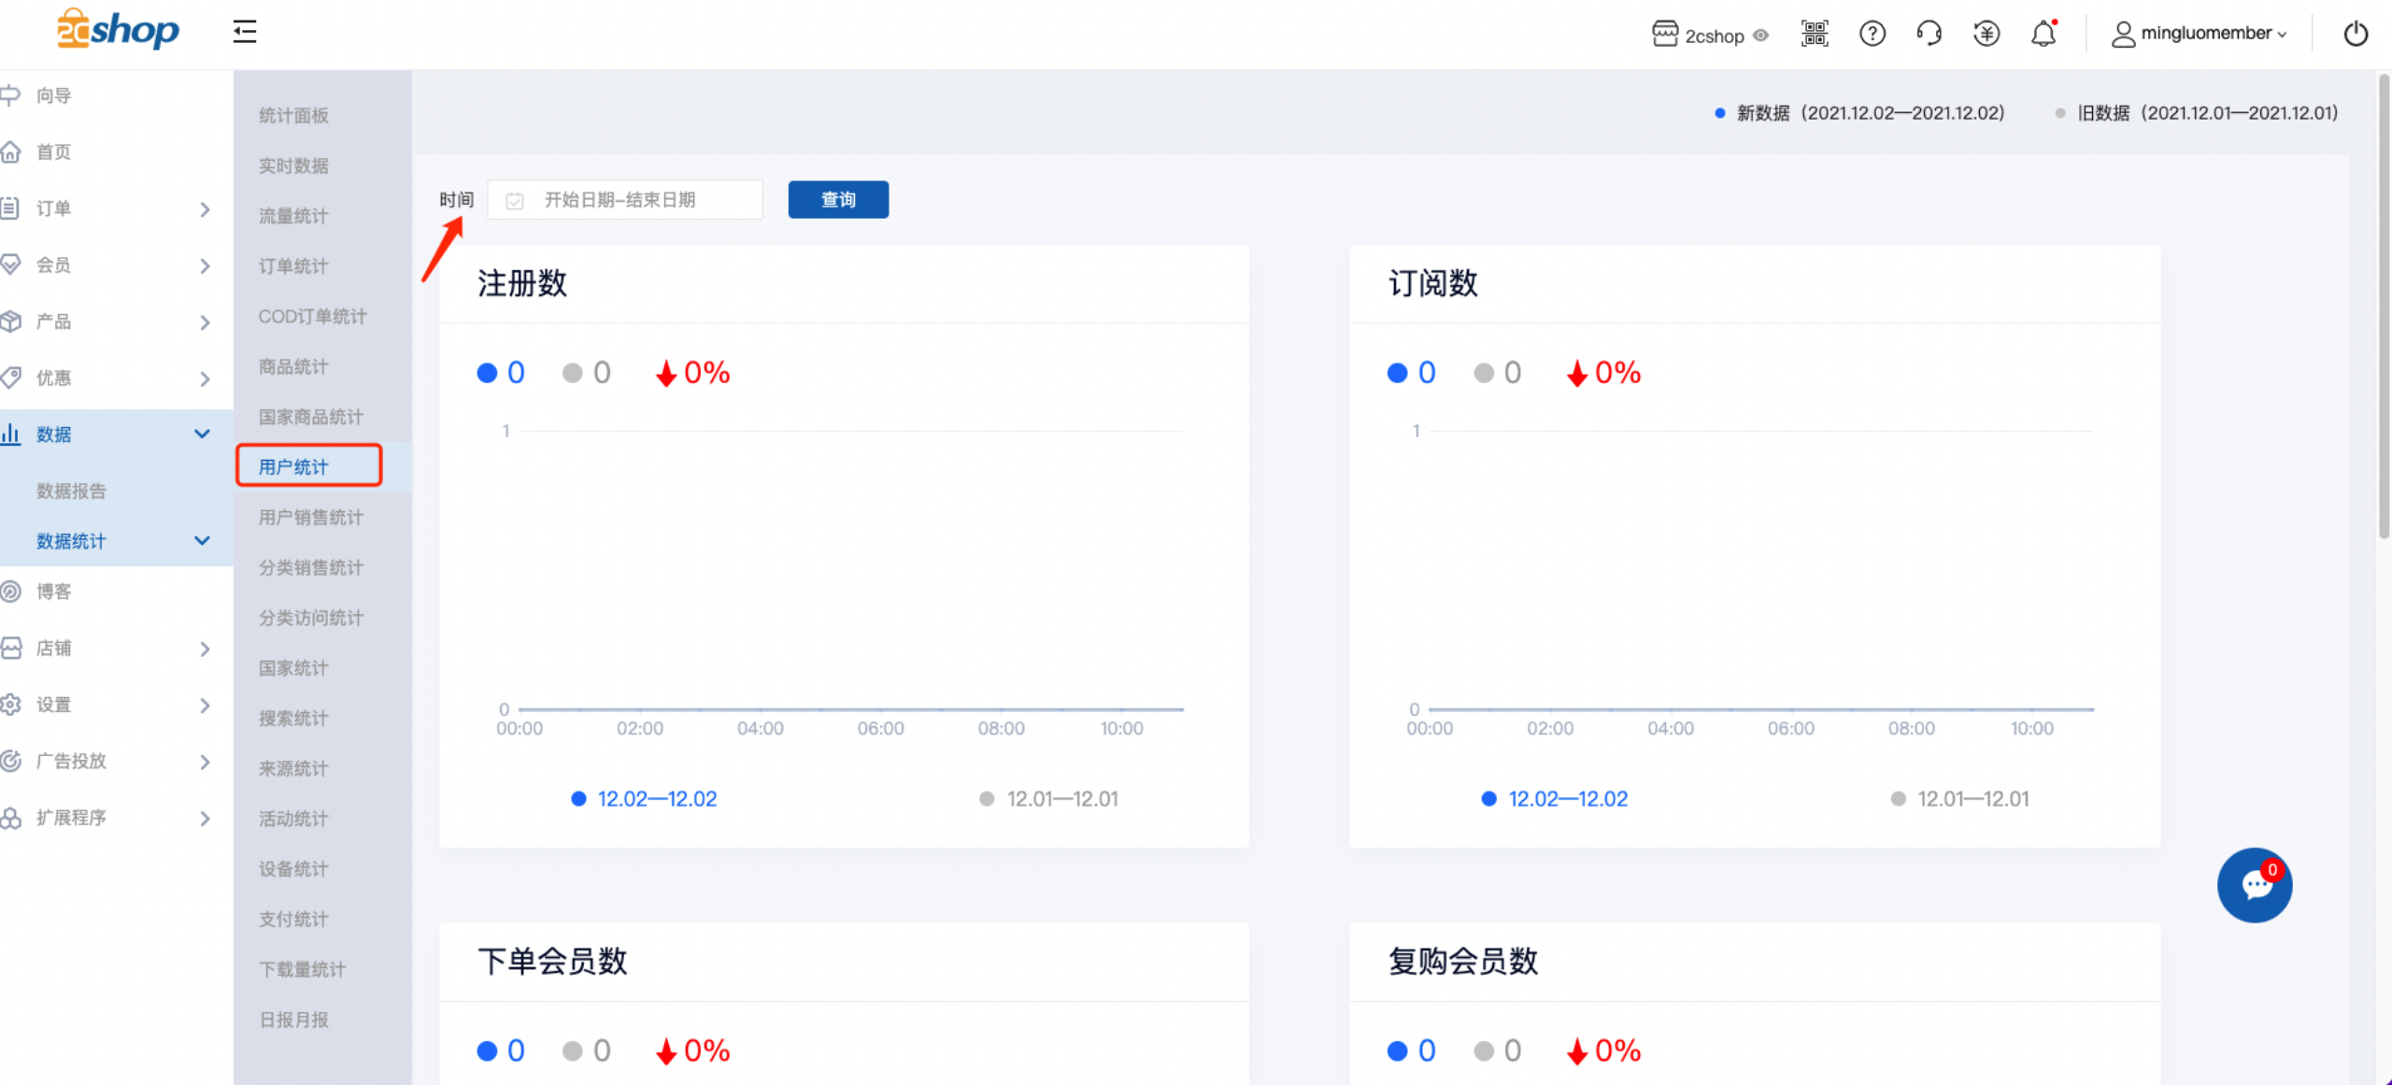Click the page vertical scrollbar
Viewport: 2392px width, 1085px height.
point(2384,307)
